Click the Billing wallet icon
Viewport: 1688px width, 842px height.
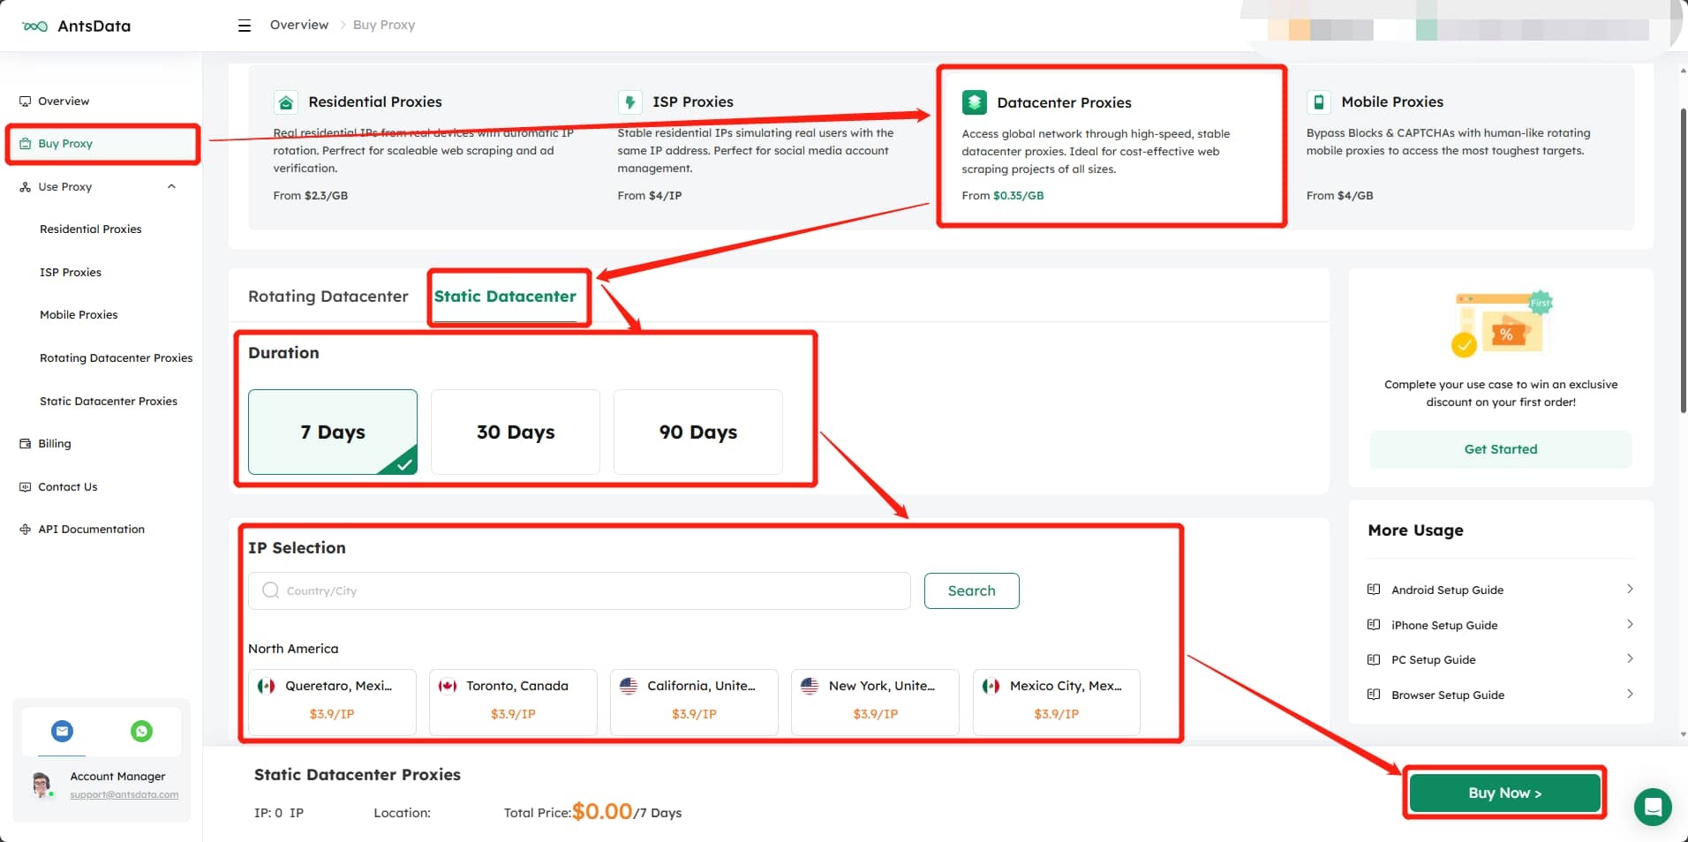(26, 444)
